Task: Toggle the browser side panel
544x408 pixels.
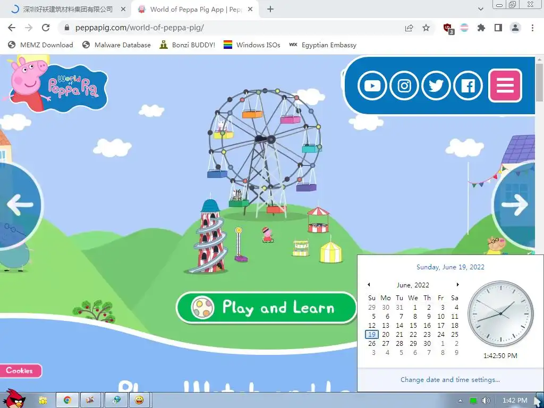Action: coord(498,28)
